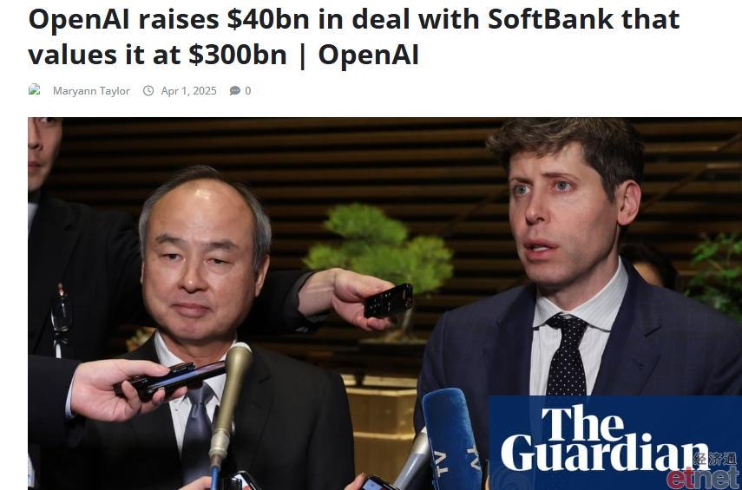Click the broken author avatar image icon
The width and height of the screenshot is (742, 490).
34,90
